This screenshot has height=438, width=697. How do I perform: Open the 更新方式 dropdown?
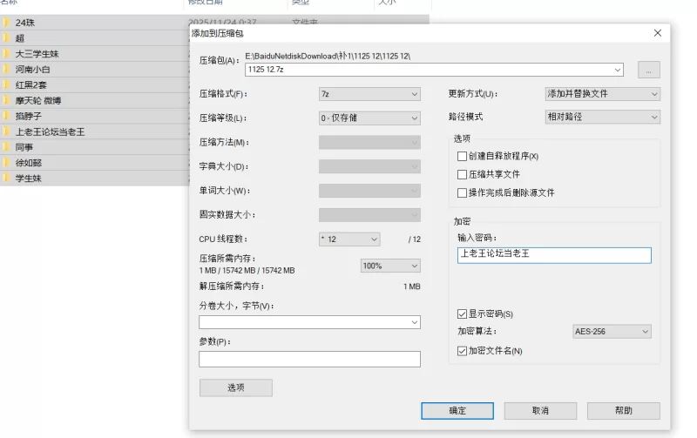[x=601, y=94]
